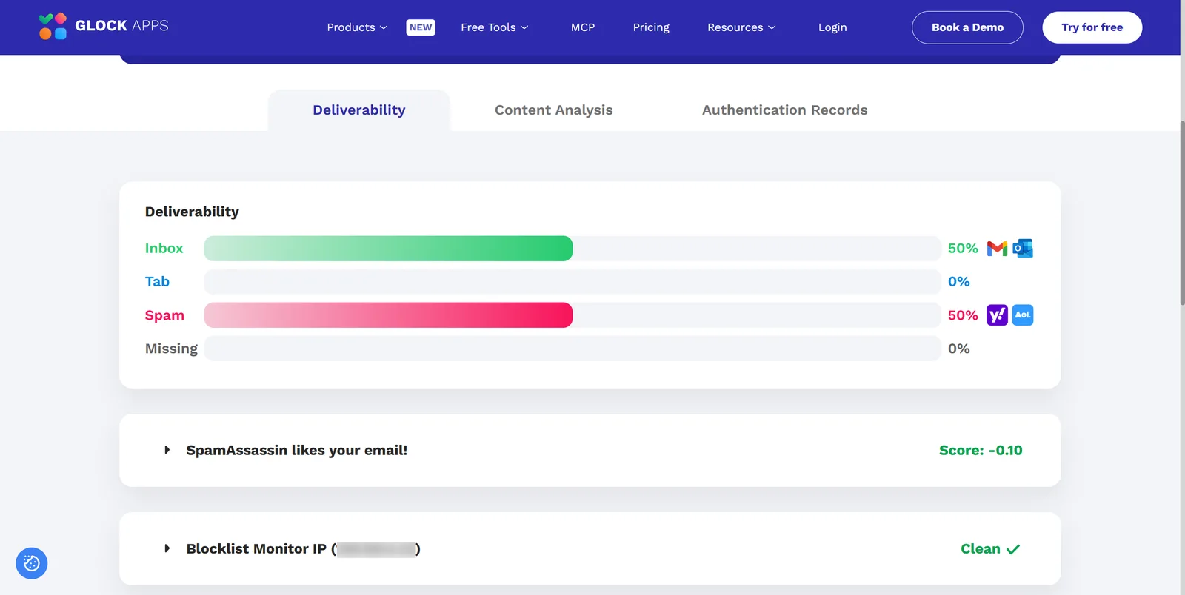Screen dimensions: 1185x595
Task: Open the Pricing page
Action: [x=651, y=27]
